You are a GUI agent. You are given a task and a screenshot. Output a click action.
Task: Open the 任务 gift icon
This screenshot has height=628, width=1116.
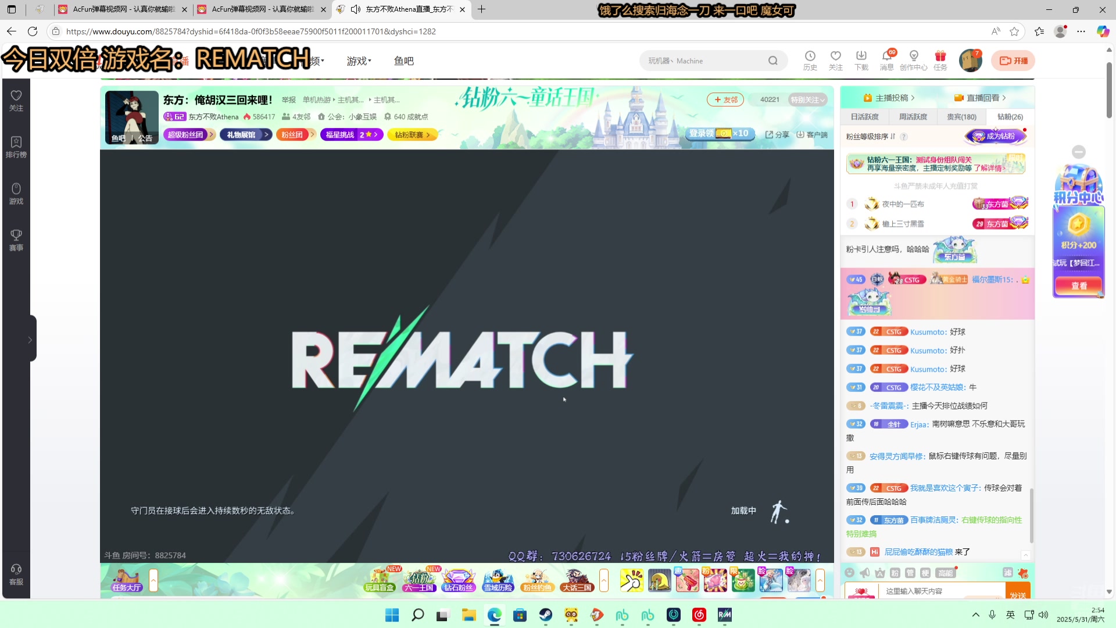(940, 60)
